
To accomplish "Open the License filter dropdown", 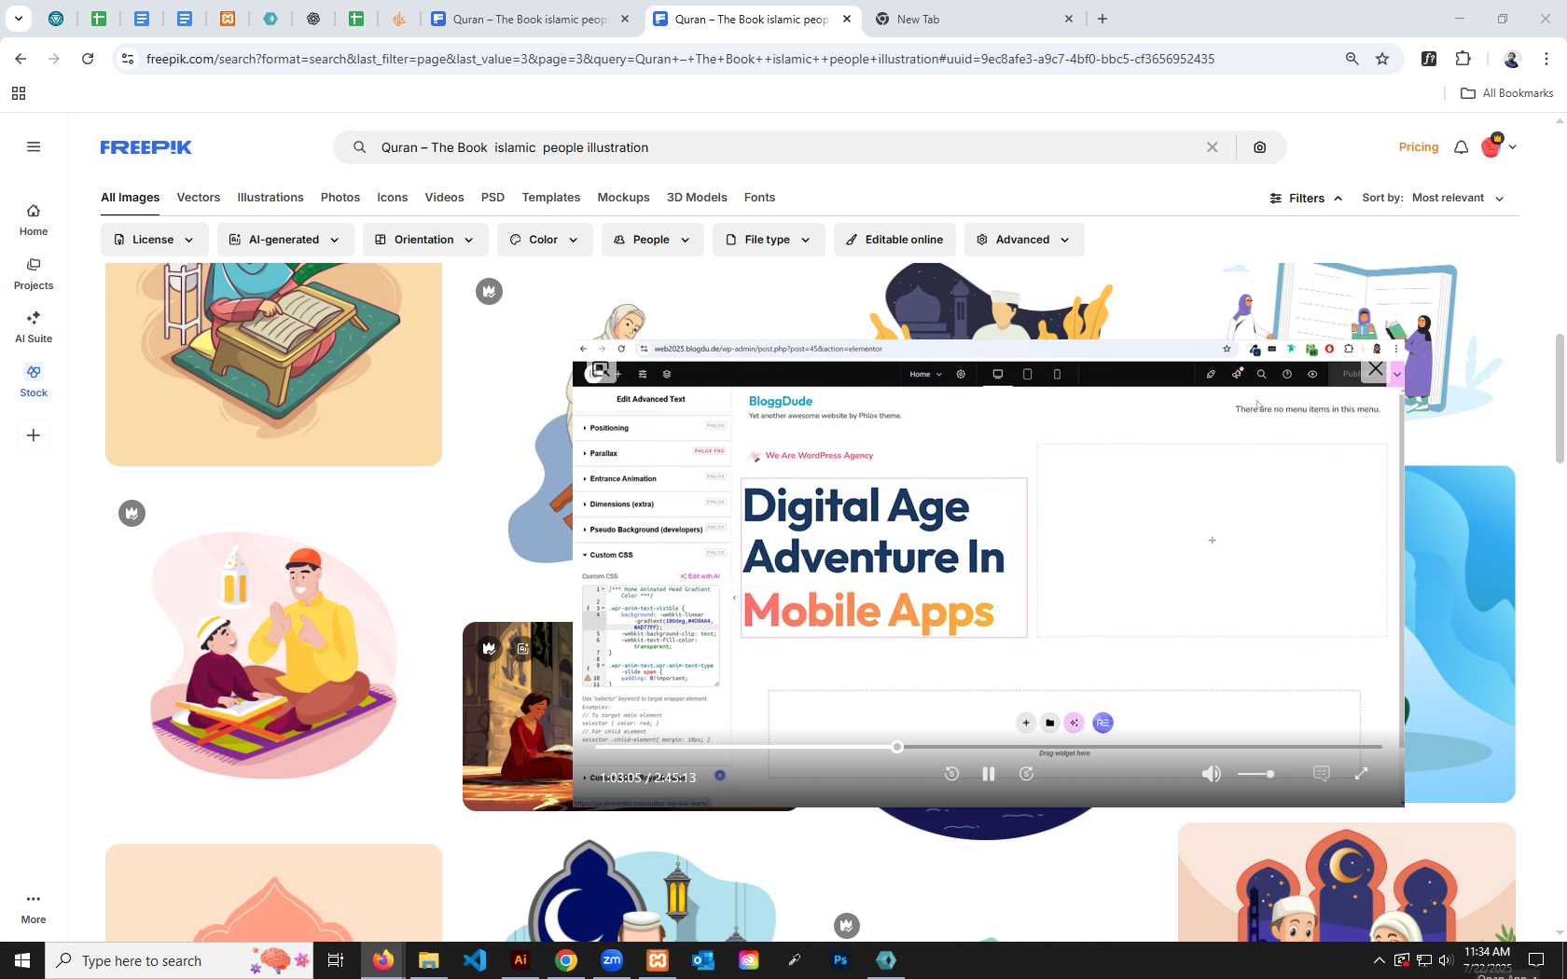I will coord(154,240).
